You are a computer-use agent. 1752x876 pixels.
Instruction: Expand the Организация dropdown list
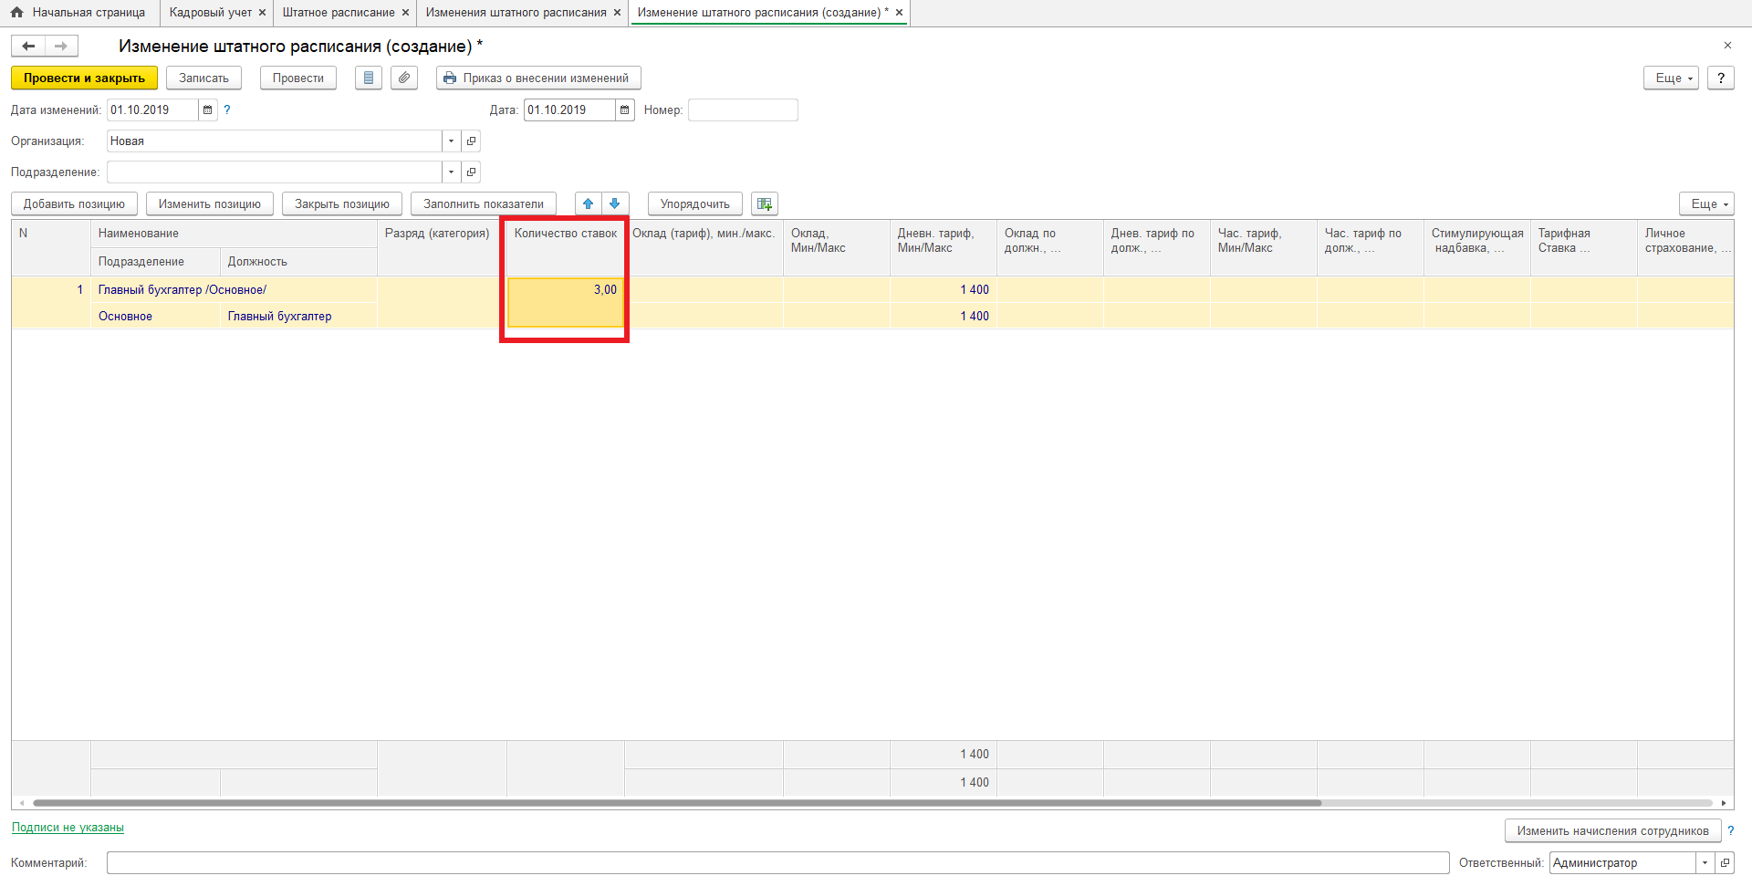[451, 141]
